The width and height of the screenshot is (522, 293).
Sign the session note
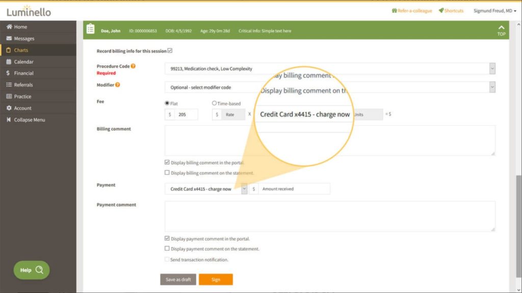coord(216,279)
